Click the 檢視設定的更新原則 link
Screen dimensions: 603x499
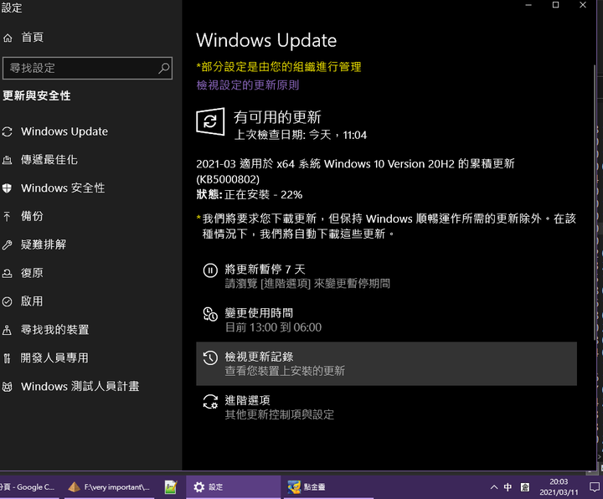tap(248, 85)
